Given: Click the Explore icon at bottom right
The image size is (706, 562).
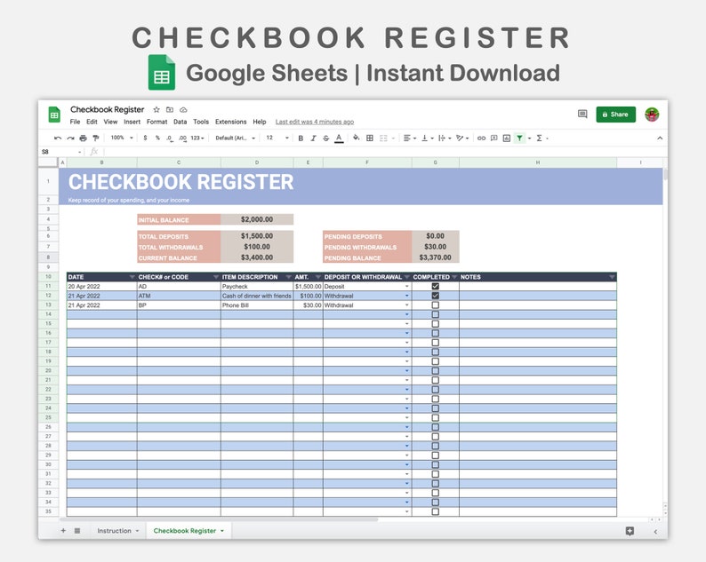Looking at the screenshot, I should pyautogui.click(x=630, y=531).
